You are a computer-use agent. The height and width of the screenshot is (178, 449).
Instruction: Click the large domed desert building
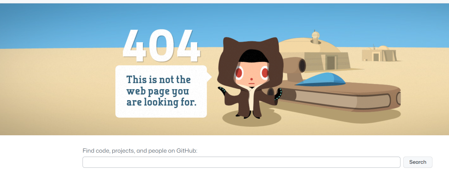(x=314, y=54)
